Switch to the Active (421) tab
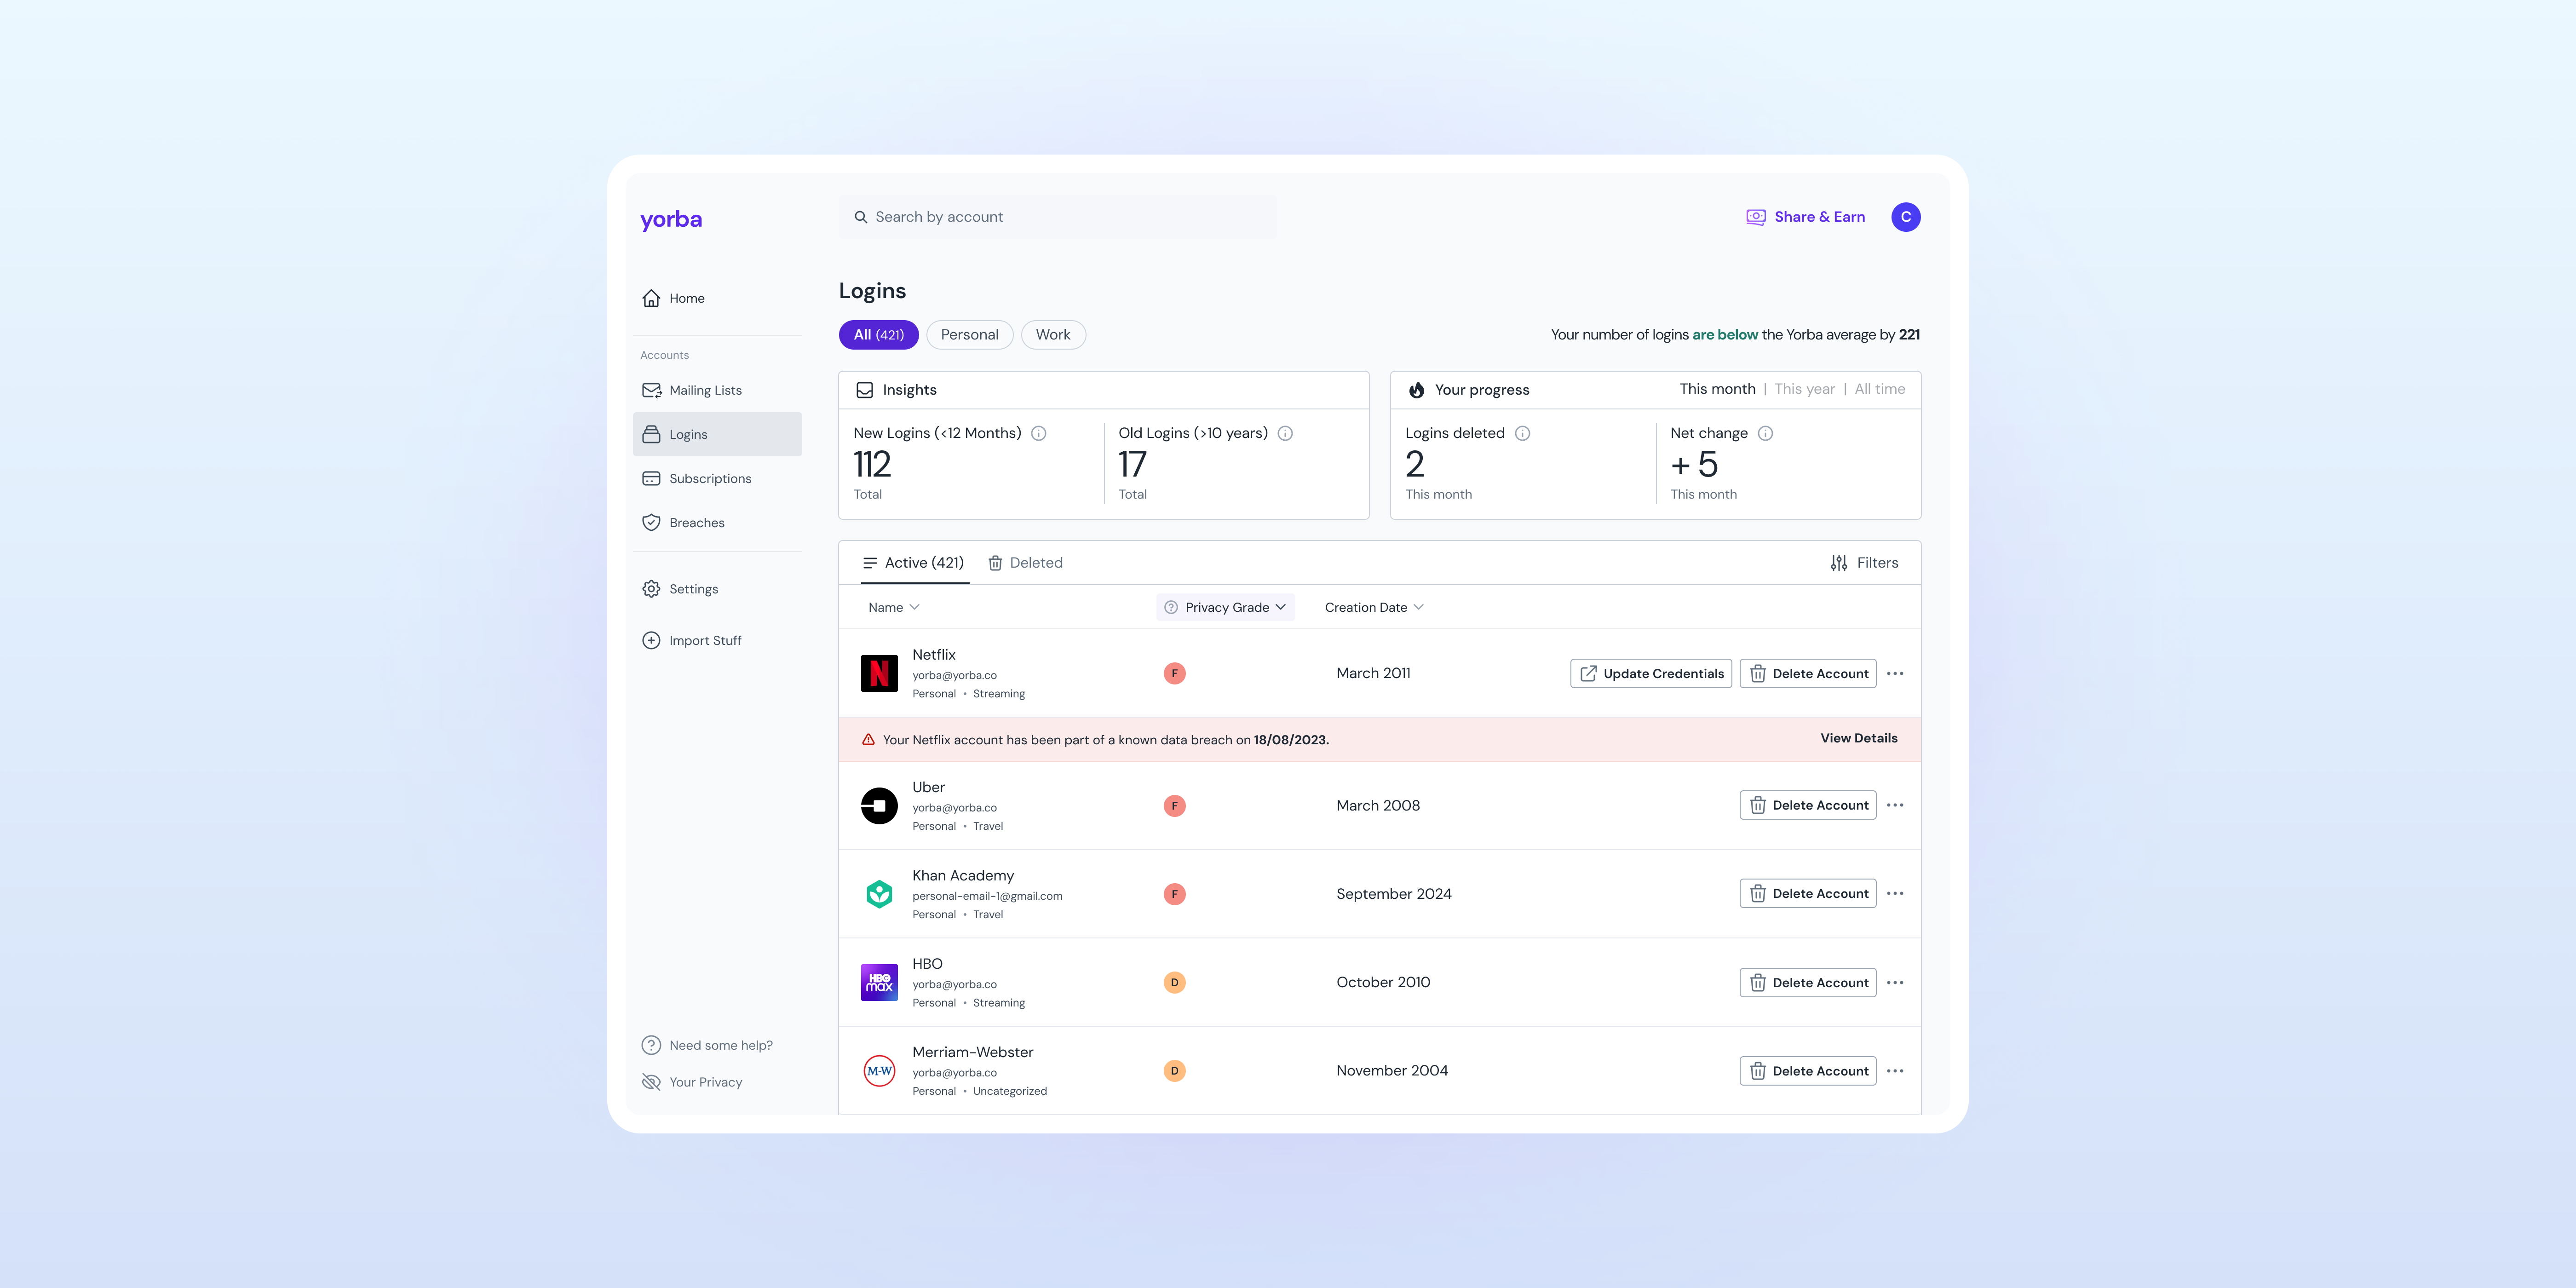The image size is (2576, 1288). click(x=914, y=563)
